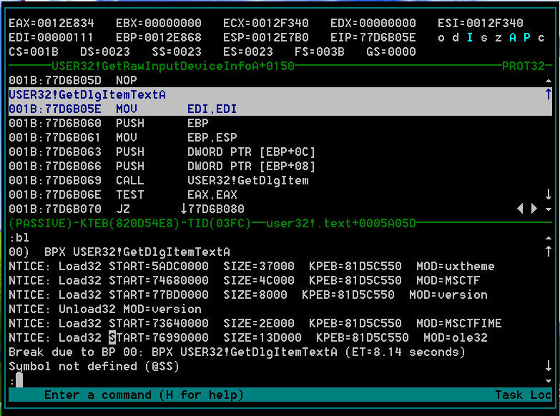Image resolution: width=560 pixels, height=416 pixels.
Task: Toggle the direction flag d
Action: (456, 37)
